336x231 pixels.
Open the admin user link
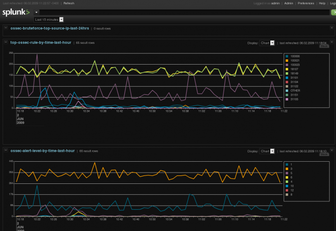(x=276, y=3)
